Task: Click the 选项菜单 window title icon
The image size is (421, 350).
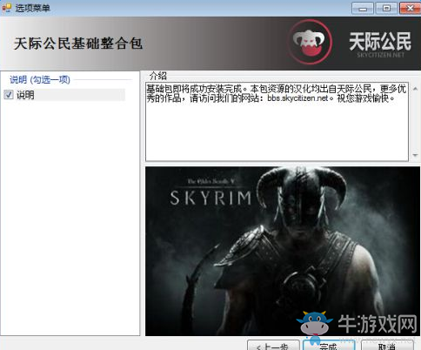Action: pos(7,8)
